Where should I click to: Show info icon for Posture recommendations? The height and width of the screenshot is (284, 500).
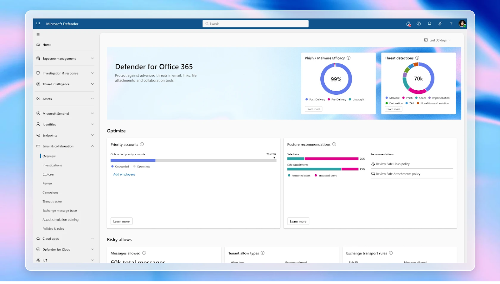tap(334, 144)
